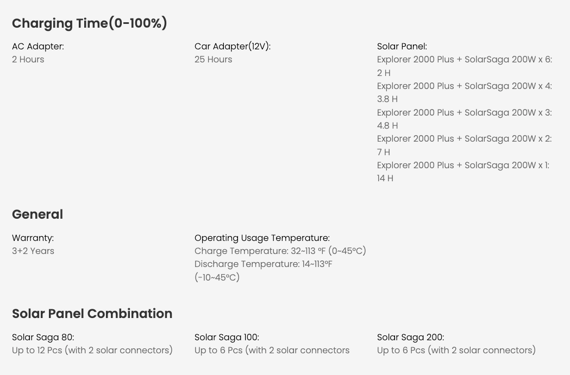
Task: Click the SolarSaga 200W x 4 line
Action: (465, 93)
